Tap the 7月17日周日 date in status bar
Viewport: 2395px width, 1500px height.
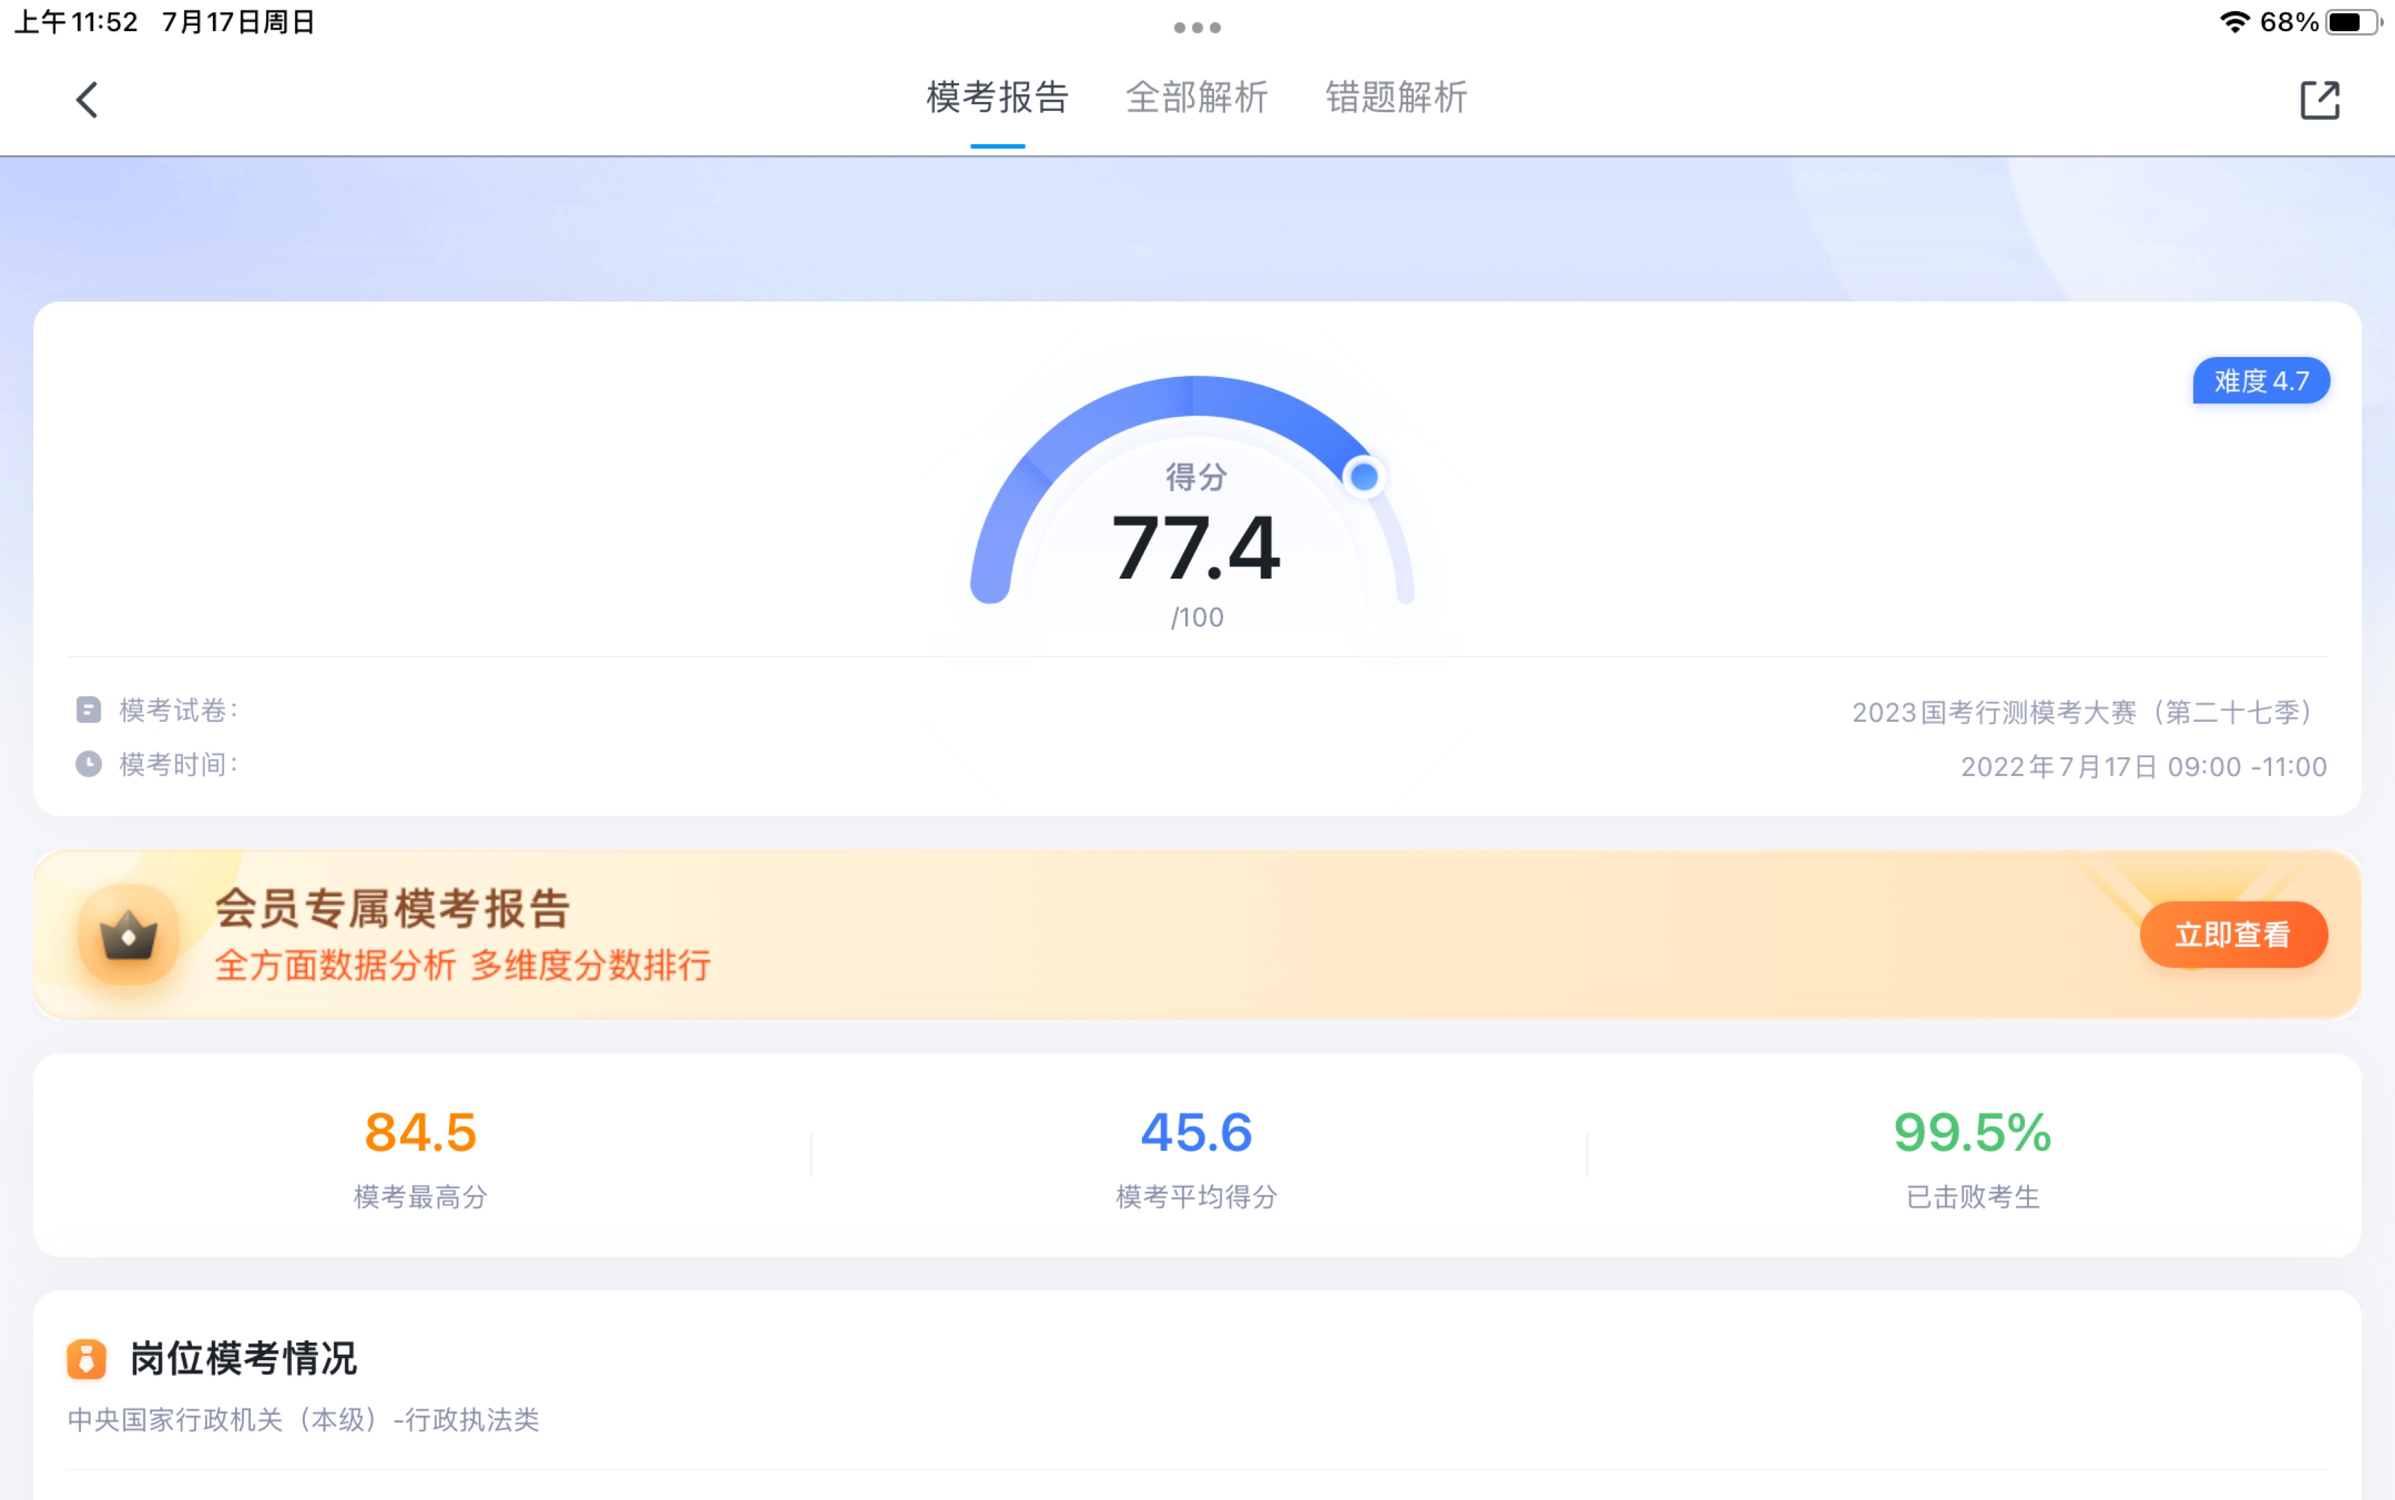[238, 22]
